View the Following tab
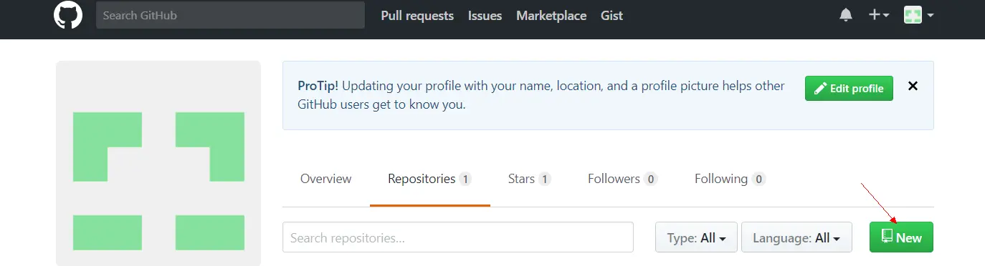The height and width of the screenshot is (266, 985). tap(730, 179)
